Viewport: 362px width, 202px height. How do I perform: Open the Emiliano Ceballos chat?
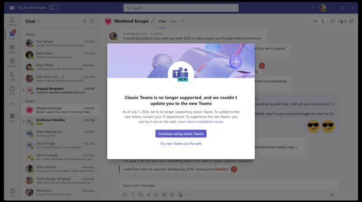tap(60, 122)
